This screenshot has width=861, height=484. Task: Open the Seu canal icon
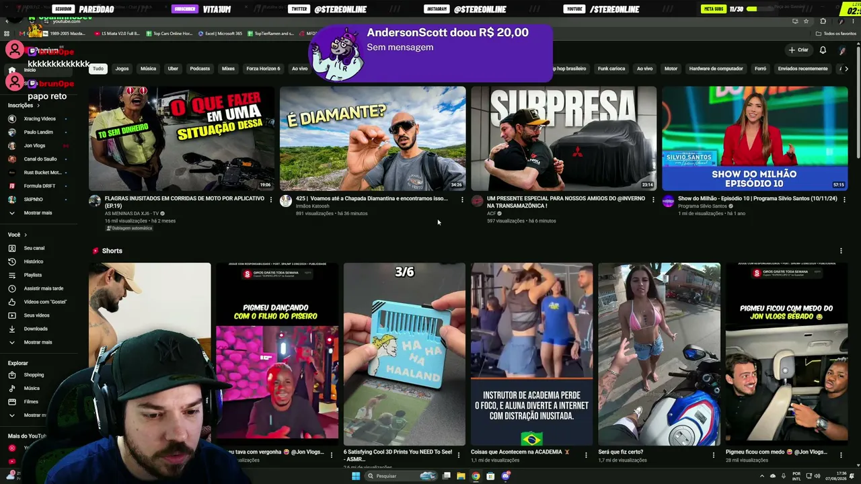11,248
